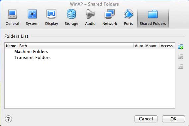Viewport: 189px width, 126px height.
Task: Open the Audio speaker icon
Action: [x=90, y=14]
